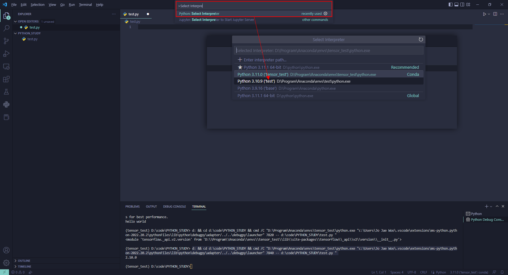
Task: Switch to the Debug Console tab
Action: pyautogui.click(x=174, y=207)
